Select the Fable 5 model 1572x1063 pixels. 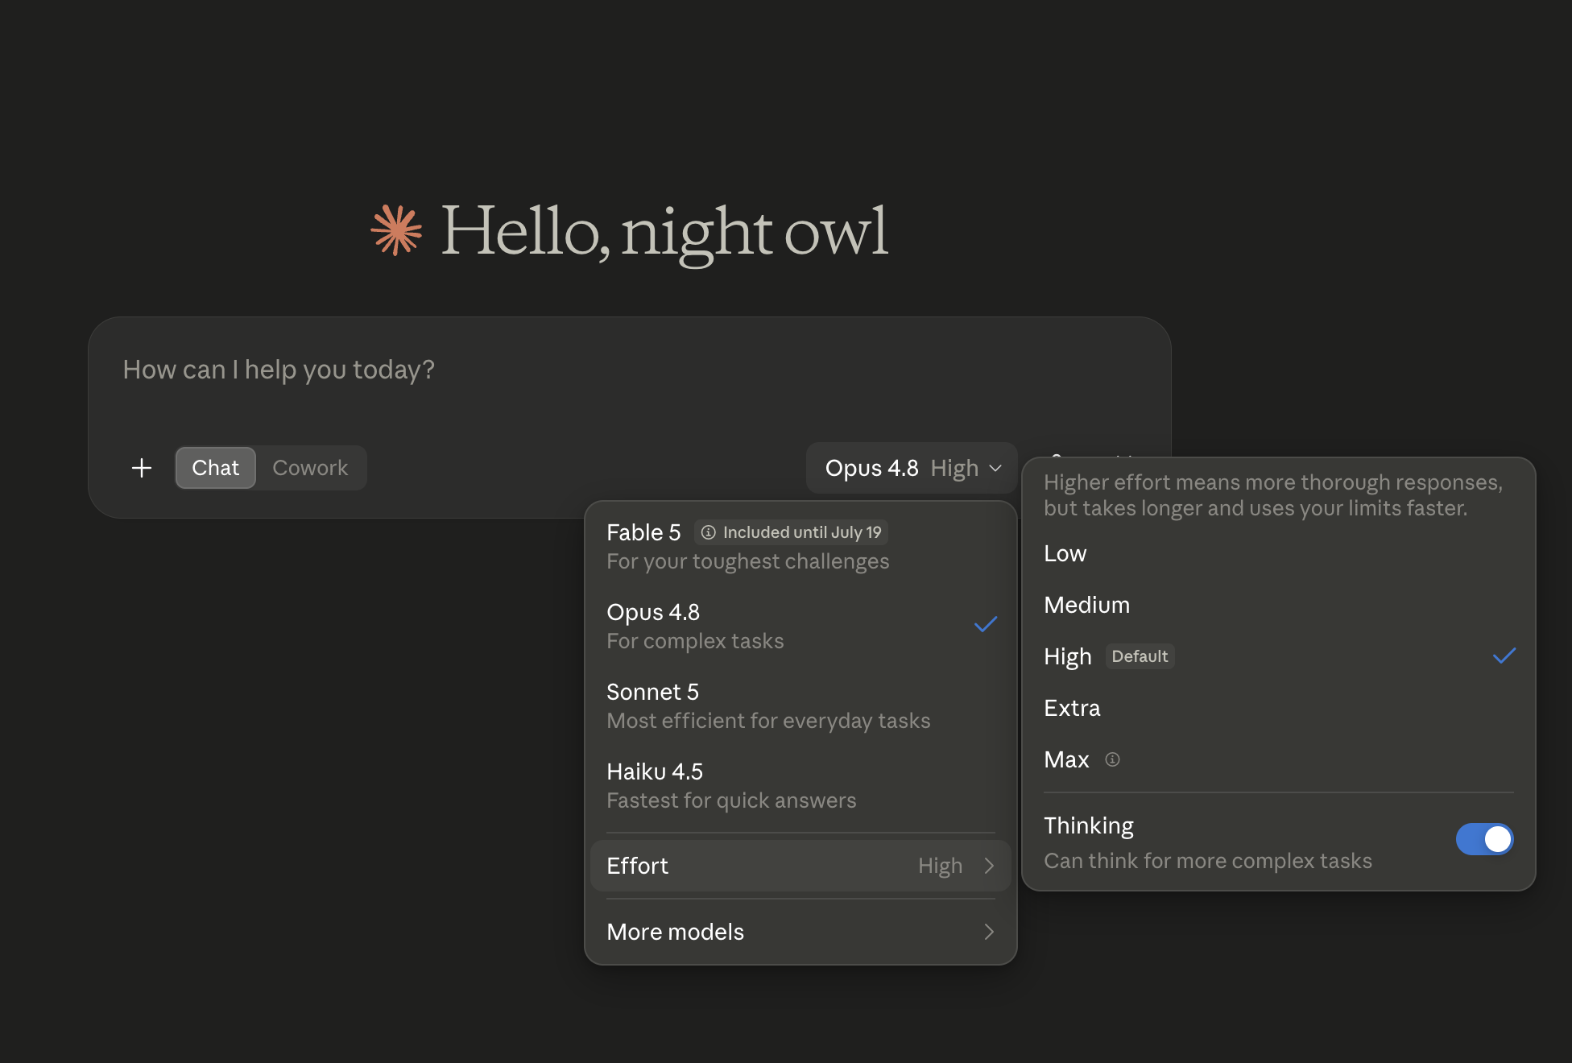(800, 546)
